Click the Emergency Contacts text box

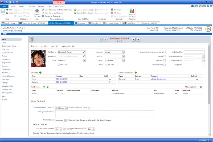click(x=104, y=114)
